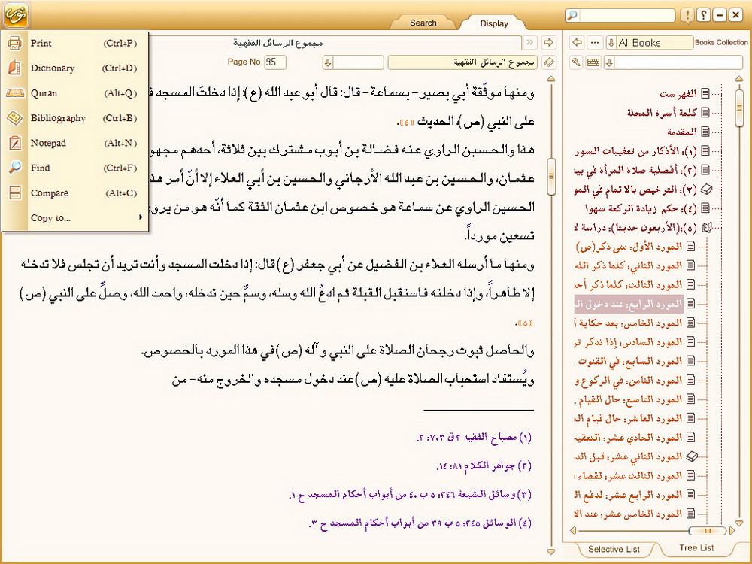752x564 pixels.
Task: Select tree item المورد السابع: في القنوت
Action: pyautogui.click(x=629, y=361)
